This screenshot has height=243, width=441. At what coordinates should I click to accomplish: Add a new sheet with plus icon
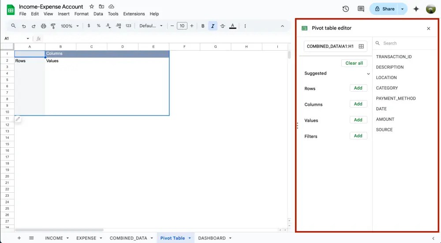tap(19, 238)
